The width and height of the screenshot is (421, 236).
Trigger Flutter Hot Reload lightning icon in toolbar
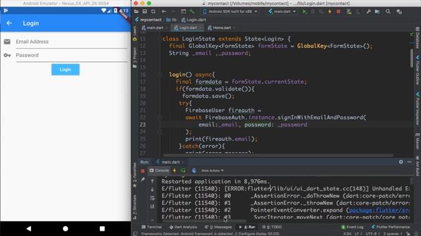[x=330, y=12]
